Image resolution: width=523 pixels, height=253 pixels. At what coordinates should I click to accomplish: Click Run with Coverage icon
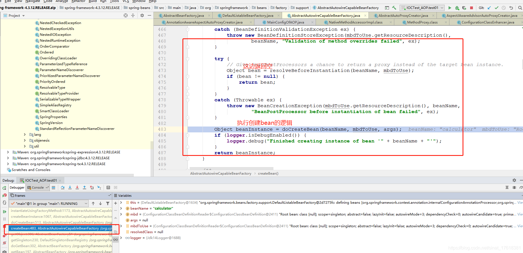464,8
